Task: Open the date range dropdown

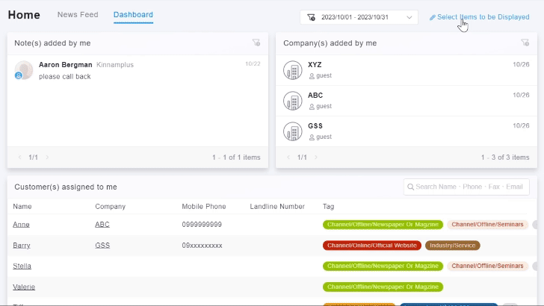Action: [359, 17]
